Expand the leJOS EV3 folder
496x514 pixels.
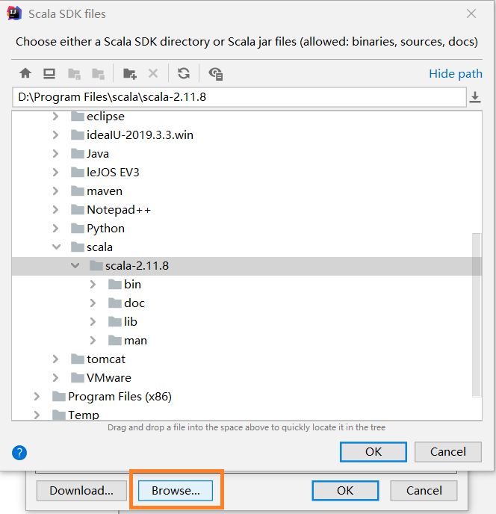pyautogui.click(x=56, y=172)
